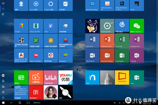Launch the Sway tile
This screenshot has height=105, width=158.
pos(137,77)
